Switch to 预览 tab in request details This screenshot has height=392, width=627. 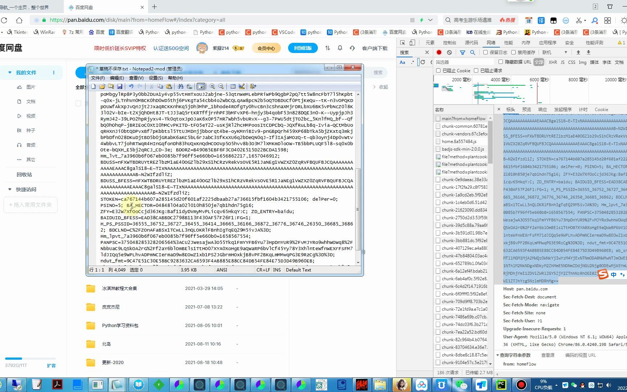click(526, 110)
